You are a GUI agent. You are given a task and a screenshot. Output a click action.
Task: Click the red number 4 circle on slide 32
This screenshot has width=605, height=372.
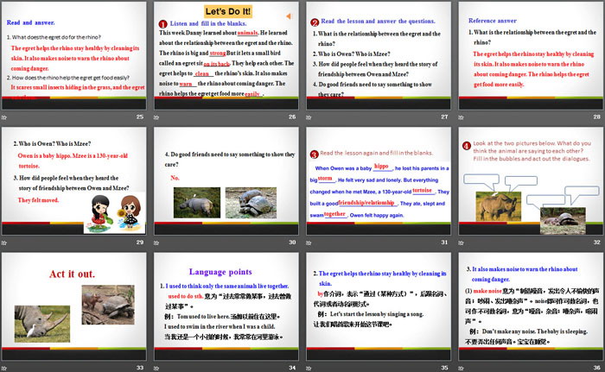[x=467, y=146]
